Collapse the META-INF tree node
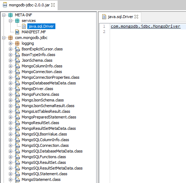Screen dimensions: 186x183 click(x=4, y=15)
